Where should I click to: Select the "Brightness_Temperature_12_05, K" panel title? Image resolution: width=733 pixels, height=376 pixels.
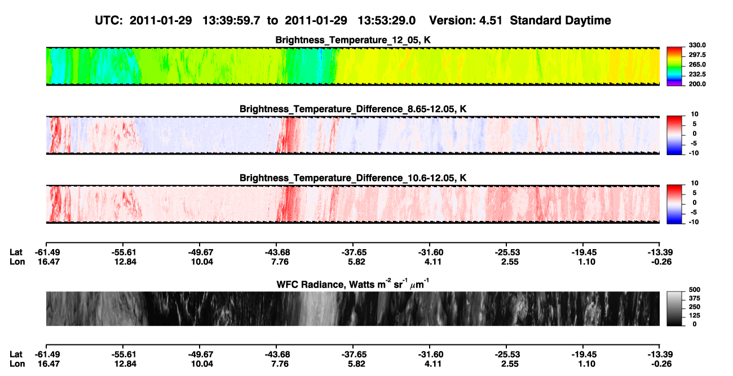tap(353, 40)
